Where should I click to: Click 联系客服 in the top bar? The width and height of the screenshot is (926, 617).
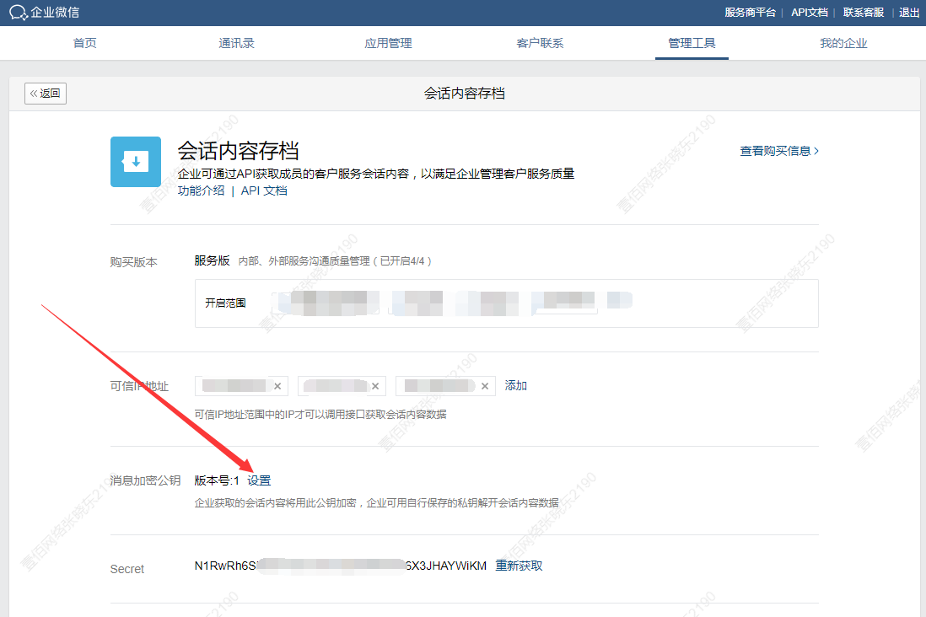point(864,13)
